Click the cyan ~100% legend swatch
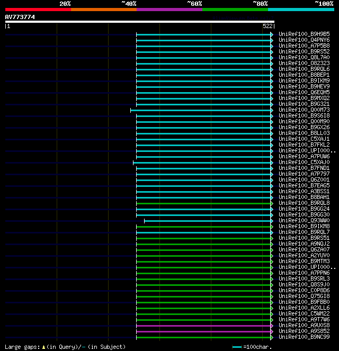Viewport: 339px width, 351px height. (x=301, y=10)
